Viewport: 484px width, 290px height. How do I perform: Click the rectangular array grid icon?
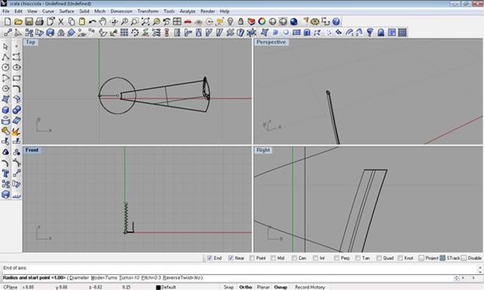pos(124,32)
